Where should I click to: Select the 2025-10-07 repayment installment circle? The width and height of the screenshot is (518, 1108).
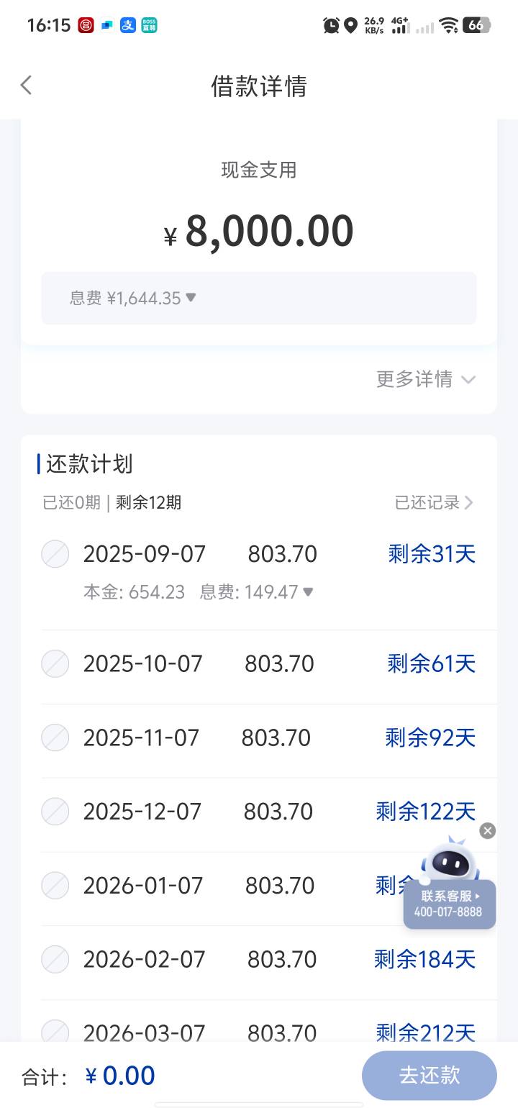(55, 663)
